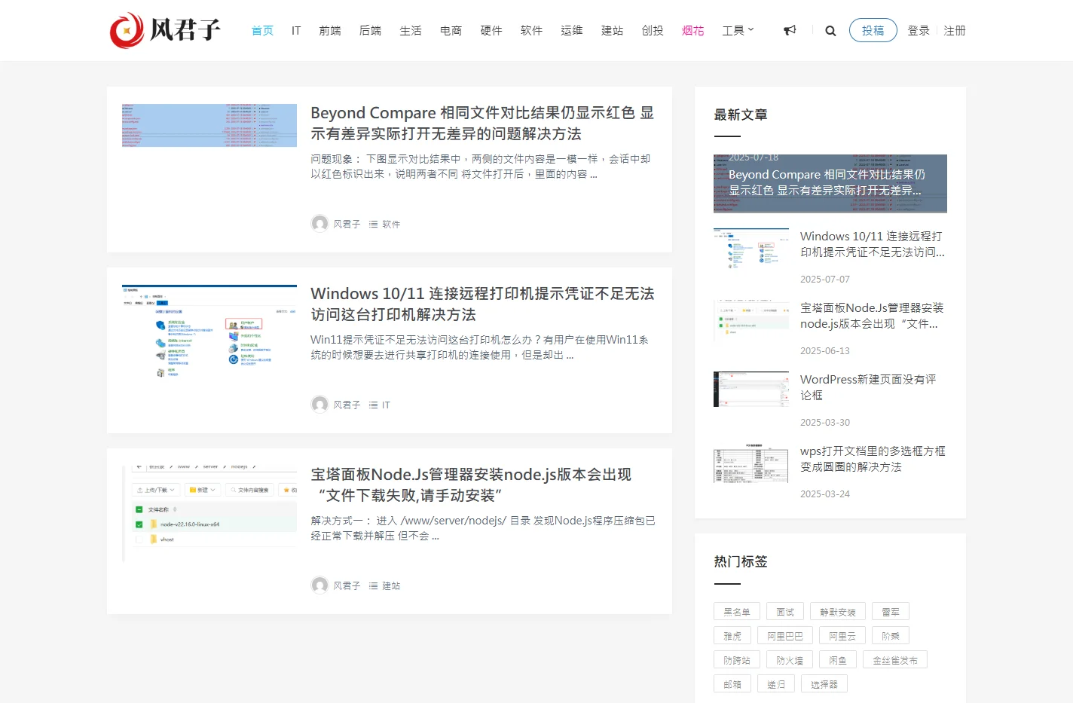Click author avatar on Windows 10/11 post
The image size is (1073, 703).
(319, 405)
